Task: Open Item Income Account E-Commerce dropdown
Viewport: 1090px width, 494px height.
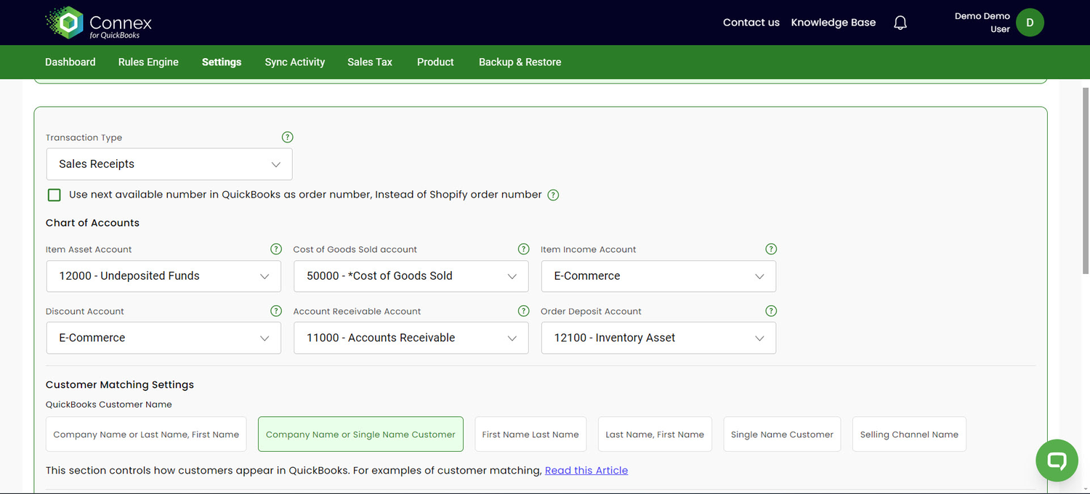Action: point(658,276)
